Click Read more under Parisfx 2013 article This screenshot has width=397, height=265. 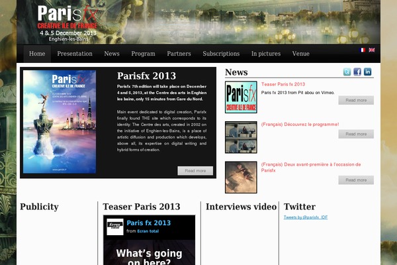coord(195,171)
